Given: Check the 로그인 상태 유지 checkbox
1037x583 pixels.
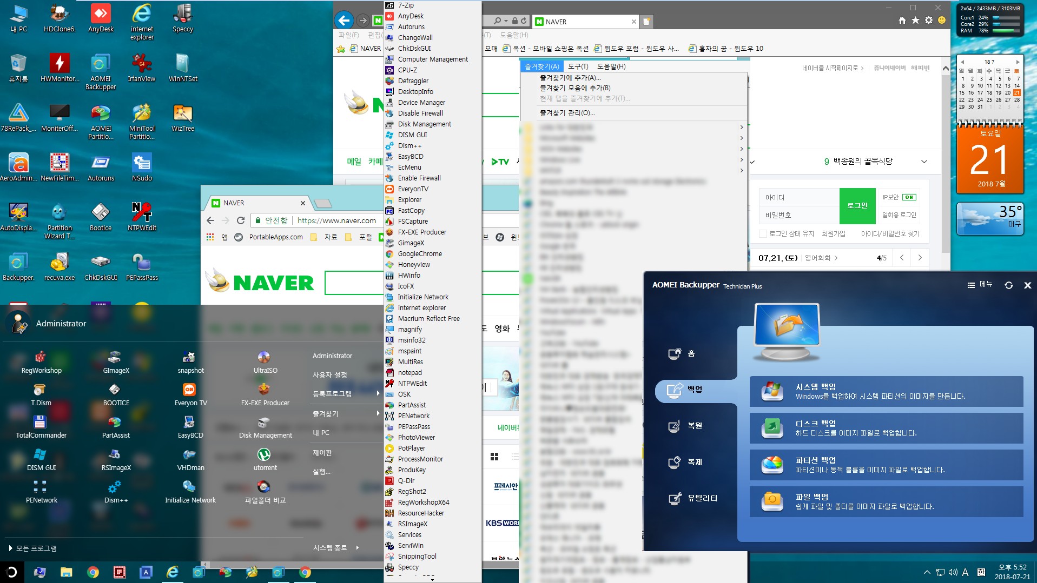Looking at the screenshot, I should (x=763, y=233).
